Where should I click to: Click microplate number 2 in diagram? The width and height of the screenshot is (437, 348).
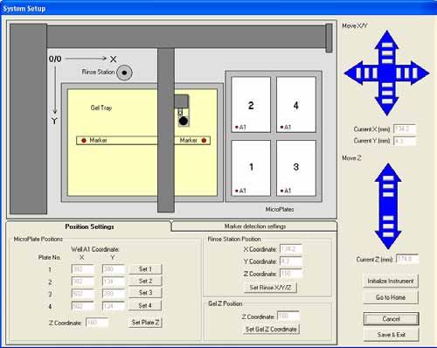[x=251, y=105]
